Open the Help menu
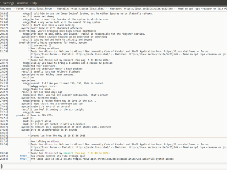The height and width of the screenshot is (170, 227). [35, 2]
